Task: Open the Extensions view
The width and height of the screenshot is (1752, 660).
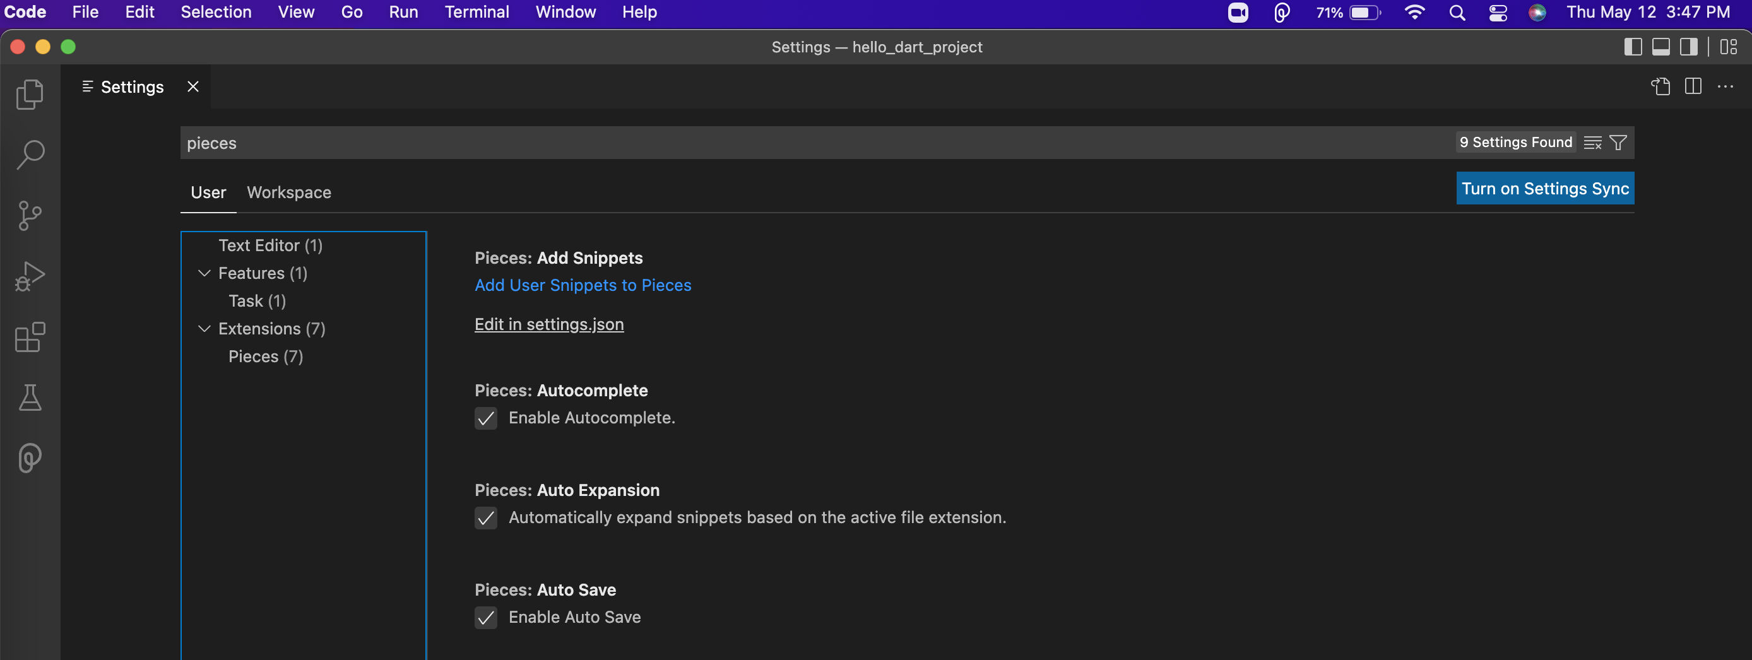Action: pyautogui.click(x=30, y=336)
